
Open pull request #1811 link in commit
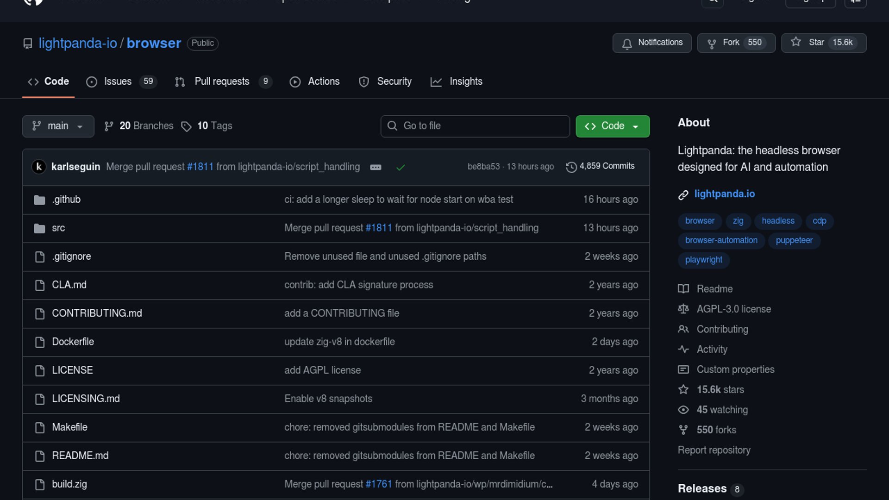pyautogui.click(x=200, y=167)
